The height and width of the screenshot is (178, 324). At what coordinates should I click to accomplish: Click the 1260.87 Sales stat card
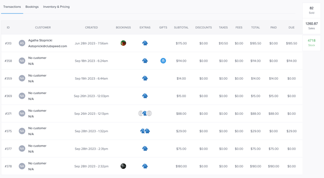pos(311,26)
